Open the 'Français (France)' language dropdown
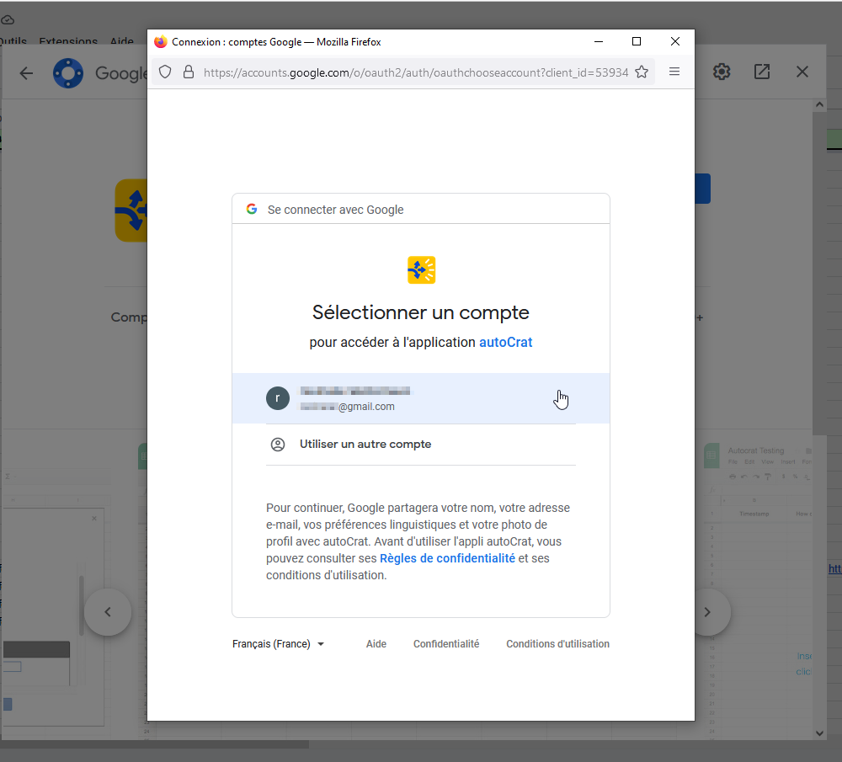842x762 pixels. click(x=278, y=644)
